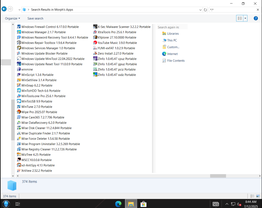
Task: Select the WinToHDD Tech icon
Action: click(x=19, y=91)
